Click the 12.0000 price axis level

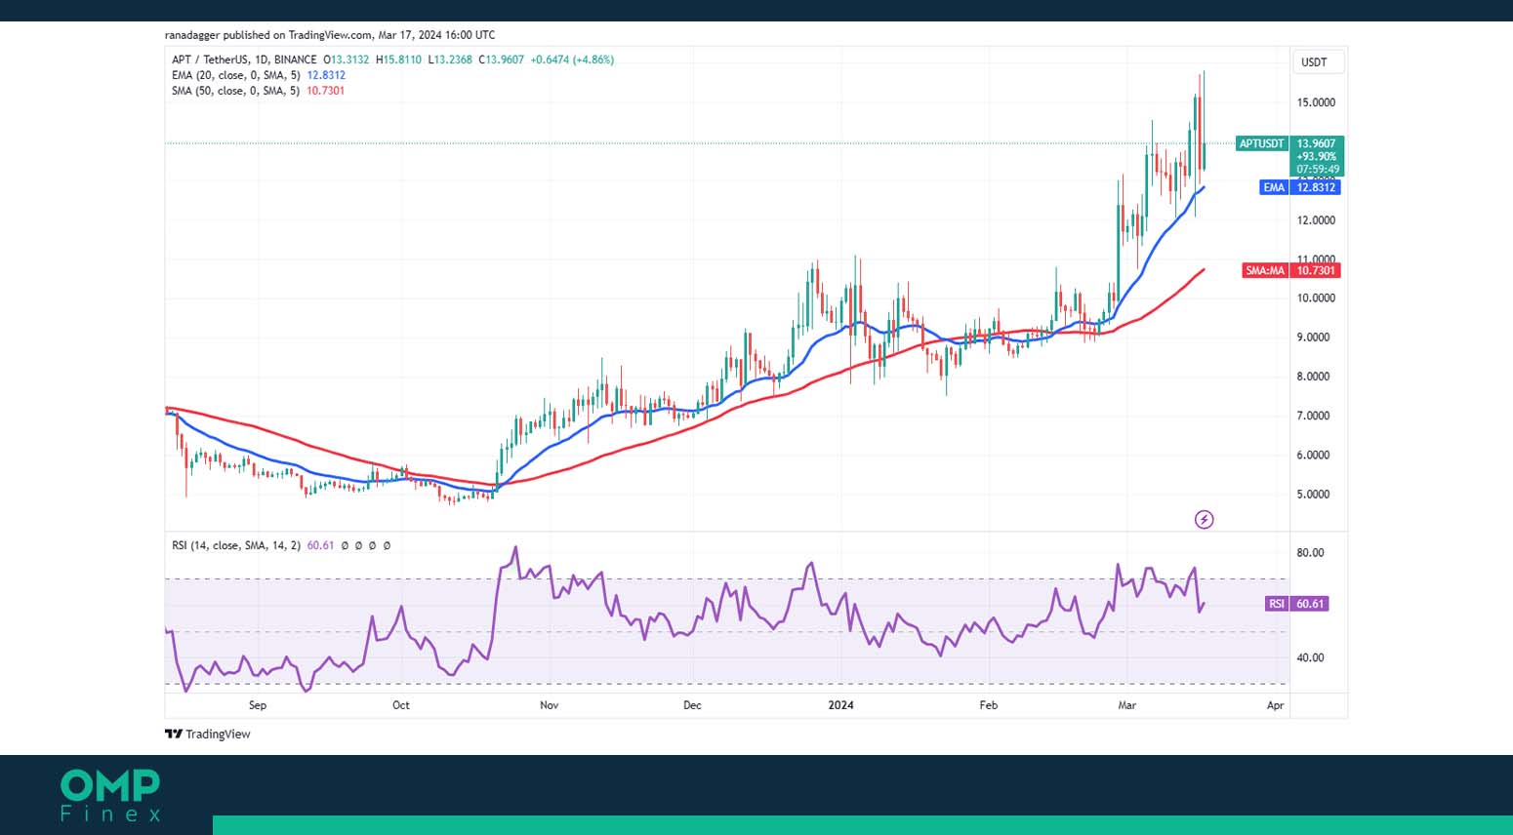click(1316, 220)
